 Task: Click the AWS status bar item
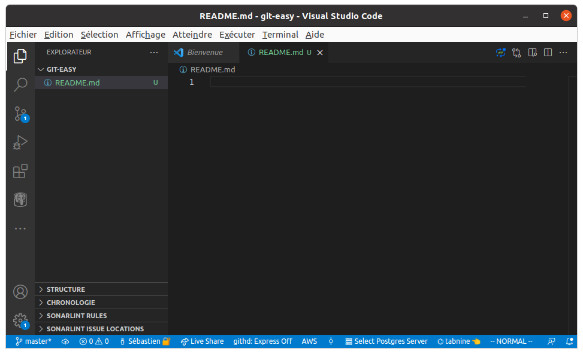point(309,341)
